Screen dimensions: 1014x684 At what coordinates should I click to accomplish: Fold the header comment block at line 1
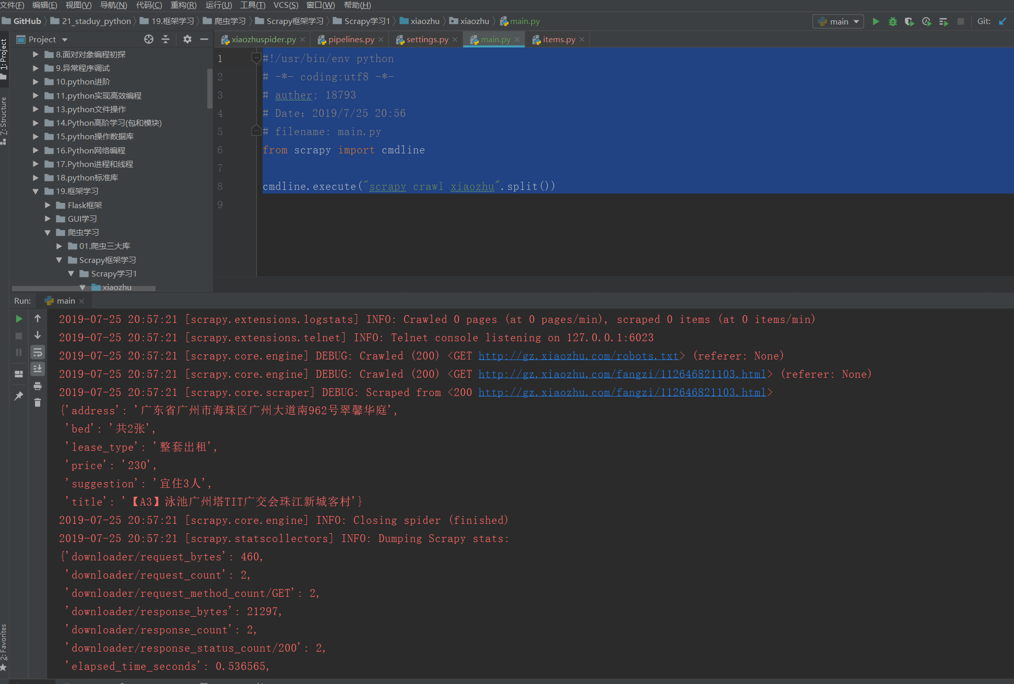(256, 58)
